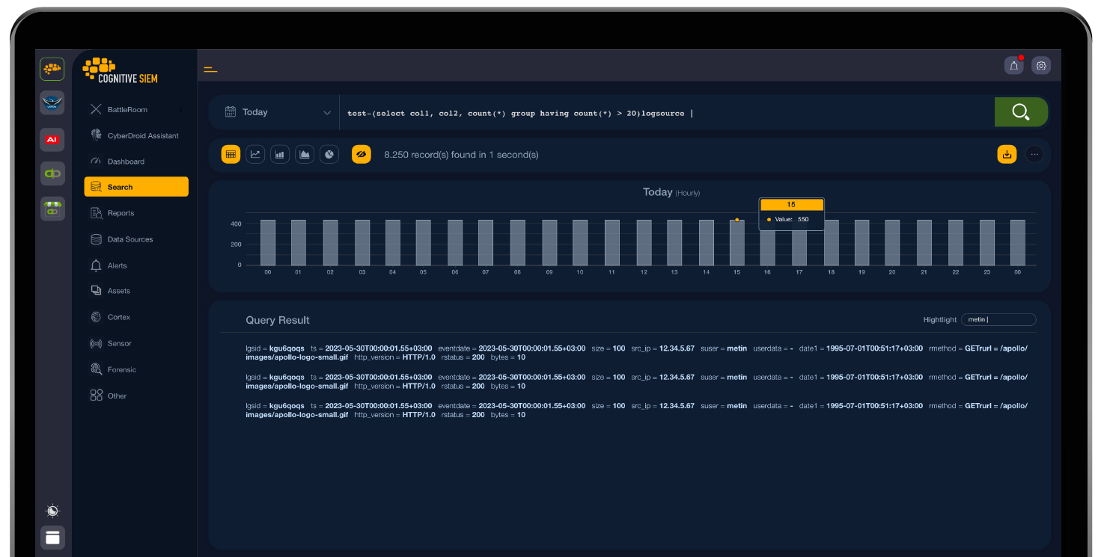
Task: Download results with the yellow export button
Action: (1007, 154)
